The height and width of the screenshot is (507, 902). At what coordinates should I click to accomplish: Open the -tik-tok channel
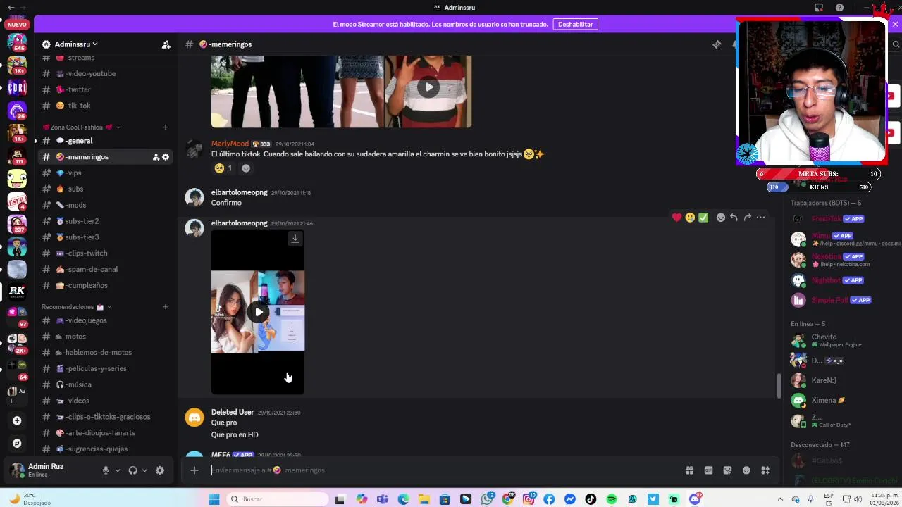coord(106,106)
